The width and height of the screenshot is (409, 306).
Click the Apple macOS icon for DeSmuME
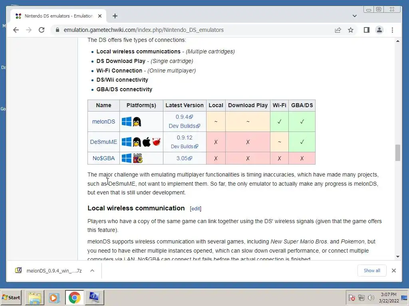pyautogui.click(x=147, y=142)
